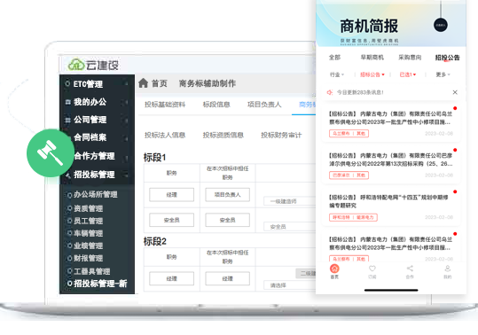The height and width of the screenshot is (335, 478).
Task: Tap the 首页 home icon in phone bottom bar
Action: (334, 269)
